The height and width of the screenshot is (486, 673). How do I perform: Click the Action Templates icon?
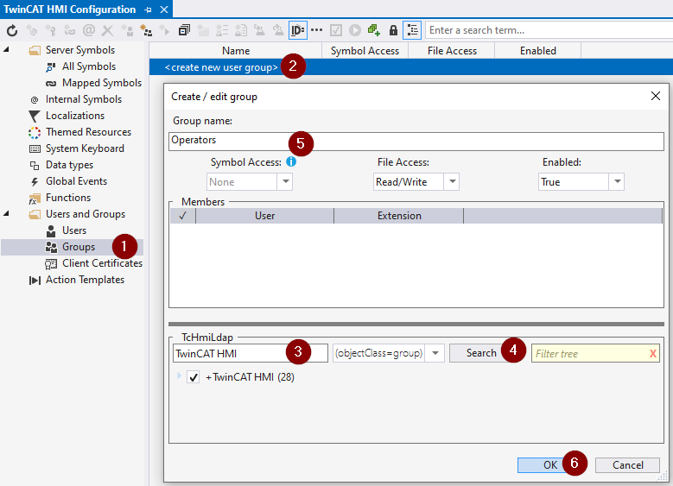[35, 281]
